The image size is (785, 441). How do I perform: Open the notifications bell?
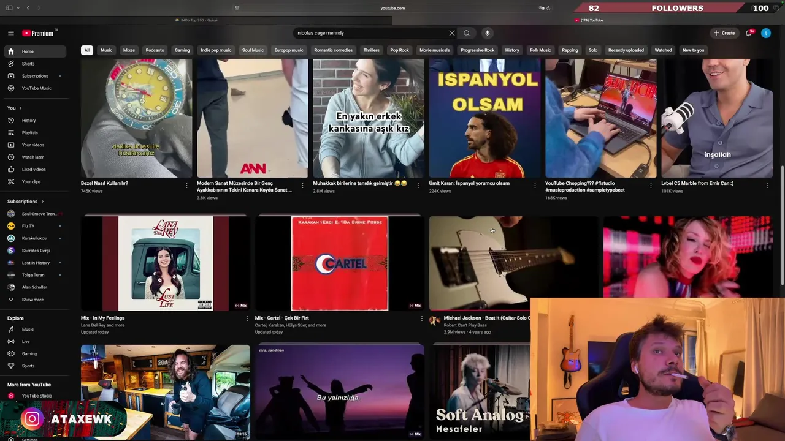pos(748,33)
